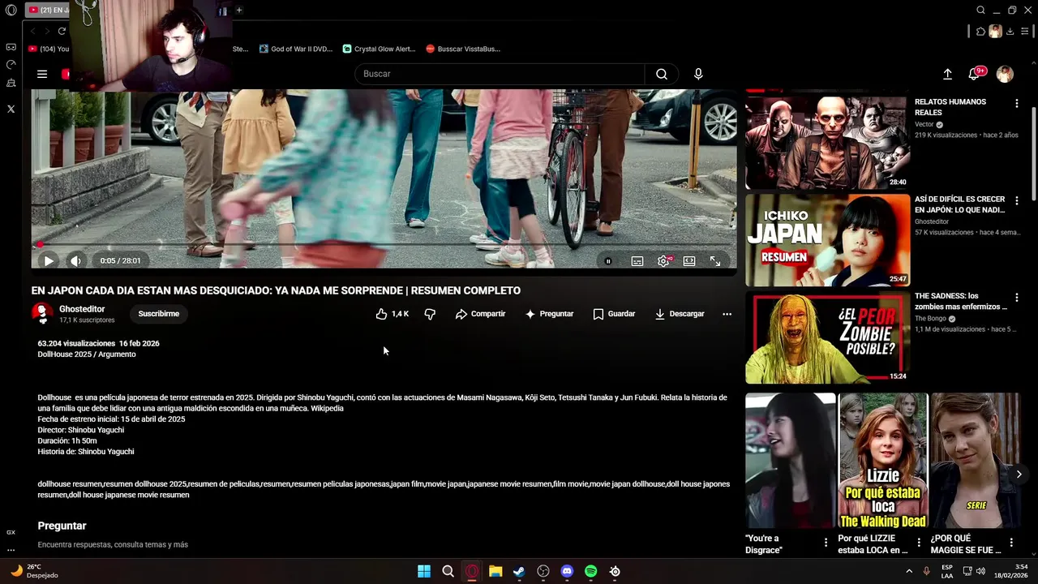Open the Opera tab search magnifier
This screenshot has height=584, width=1038.
[x=980, y=10]
